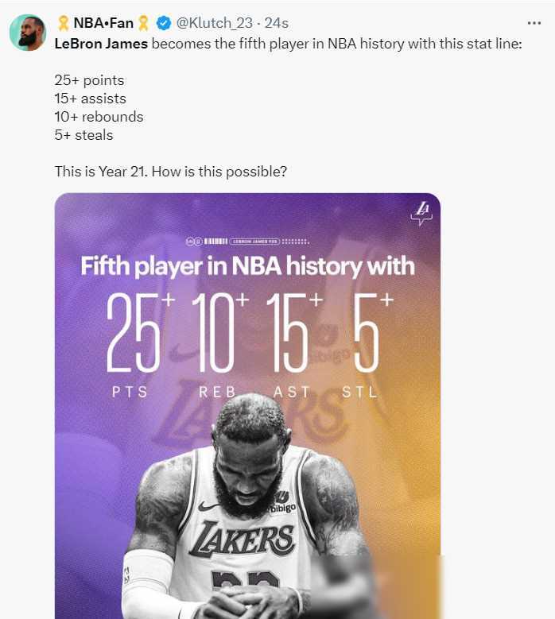Click the Fifth player in NBA history headline
555x619 pixels.
click(x=247, y=266)
